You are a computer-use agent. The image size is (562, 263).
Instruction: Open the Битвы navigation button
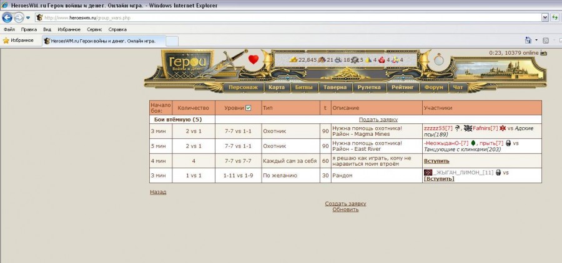[304, 87]
